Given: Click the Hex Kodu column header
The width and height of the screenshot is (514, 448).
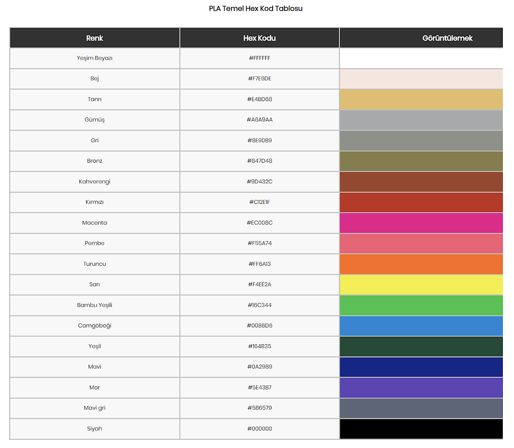Looking at the screenshot, I should click(x=260, y=38).
